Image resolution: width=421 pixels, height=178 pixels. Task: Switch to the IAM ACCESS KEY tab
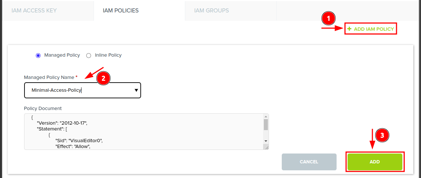tap(34, 11)
